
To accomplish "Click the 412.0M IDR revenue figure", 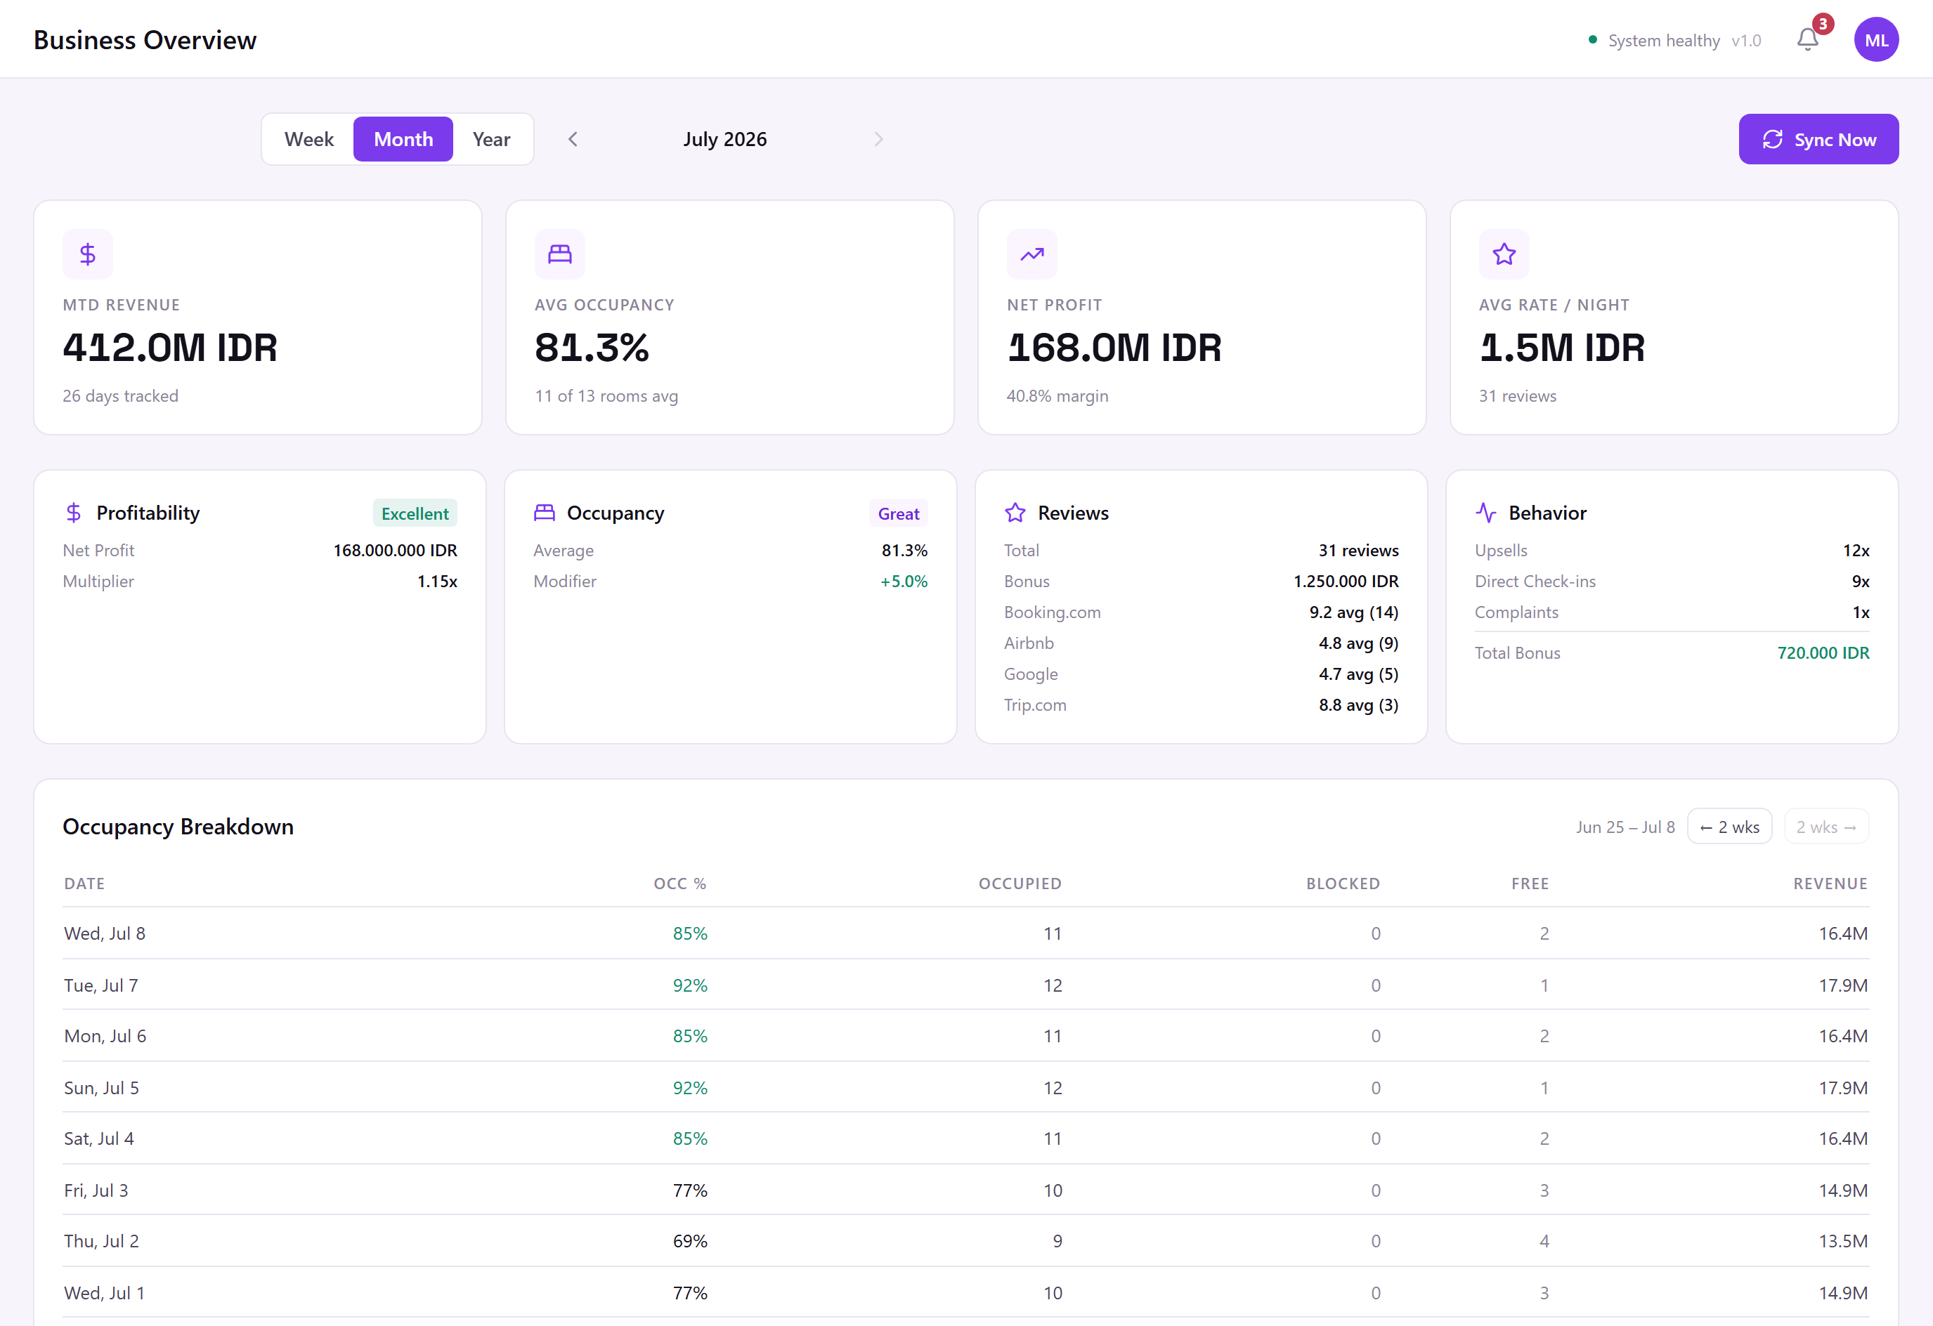I will pos(169,348).
